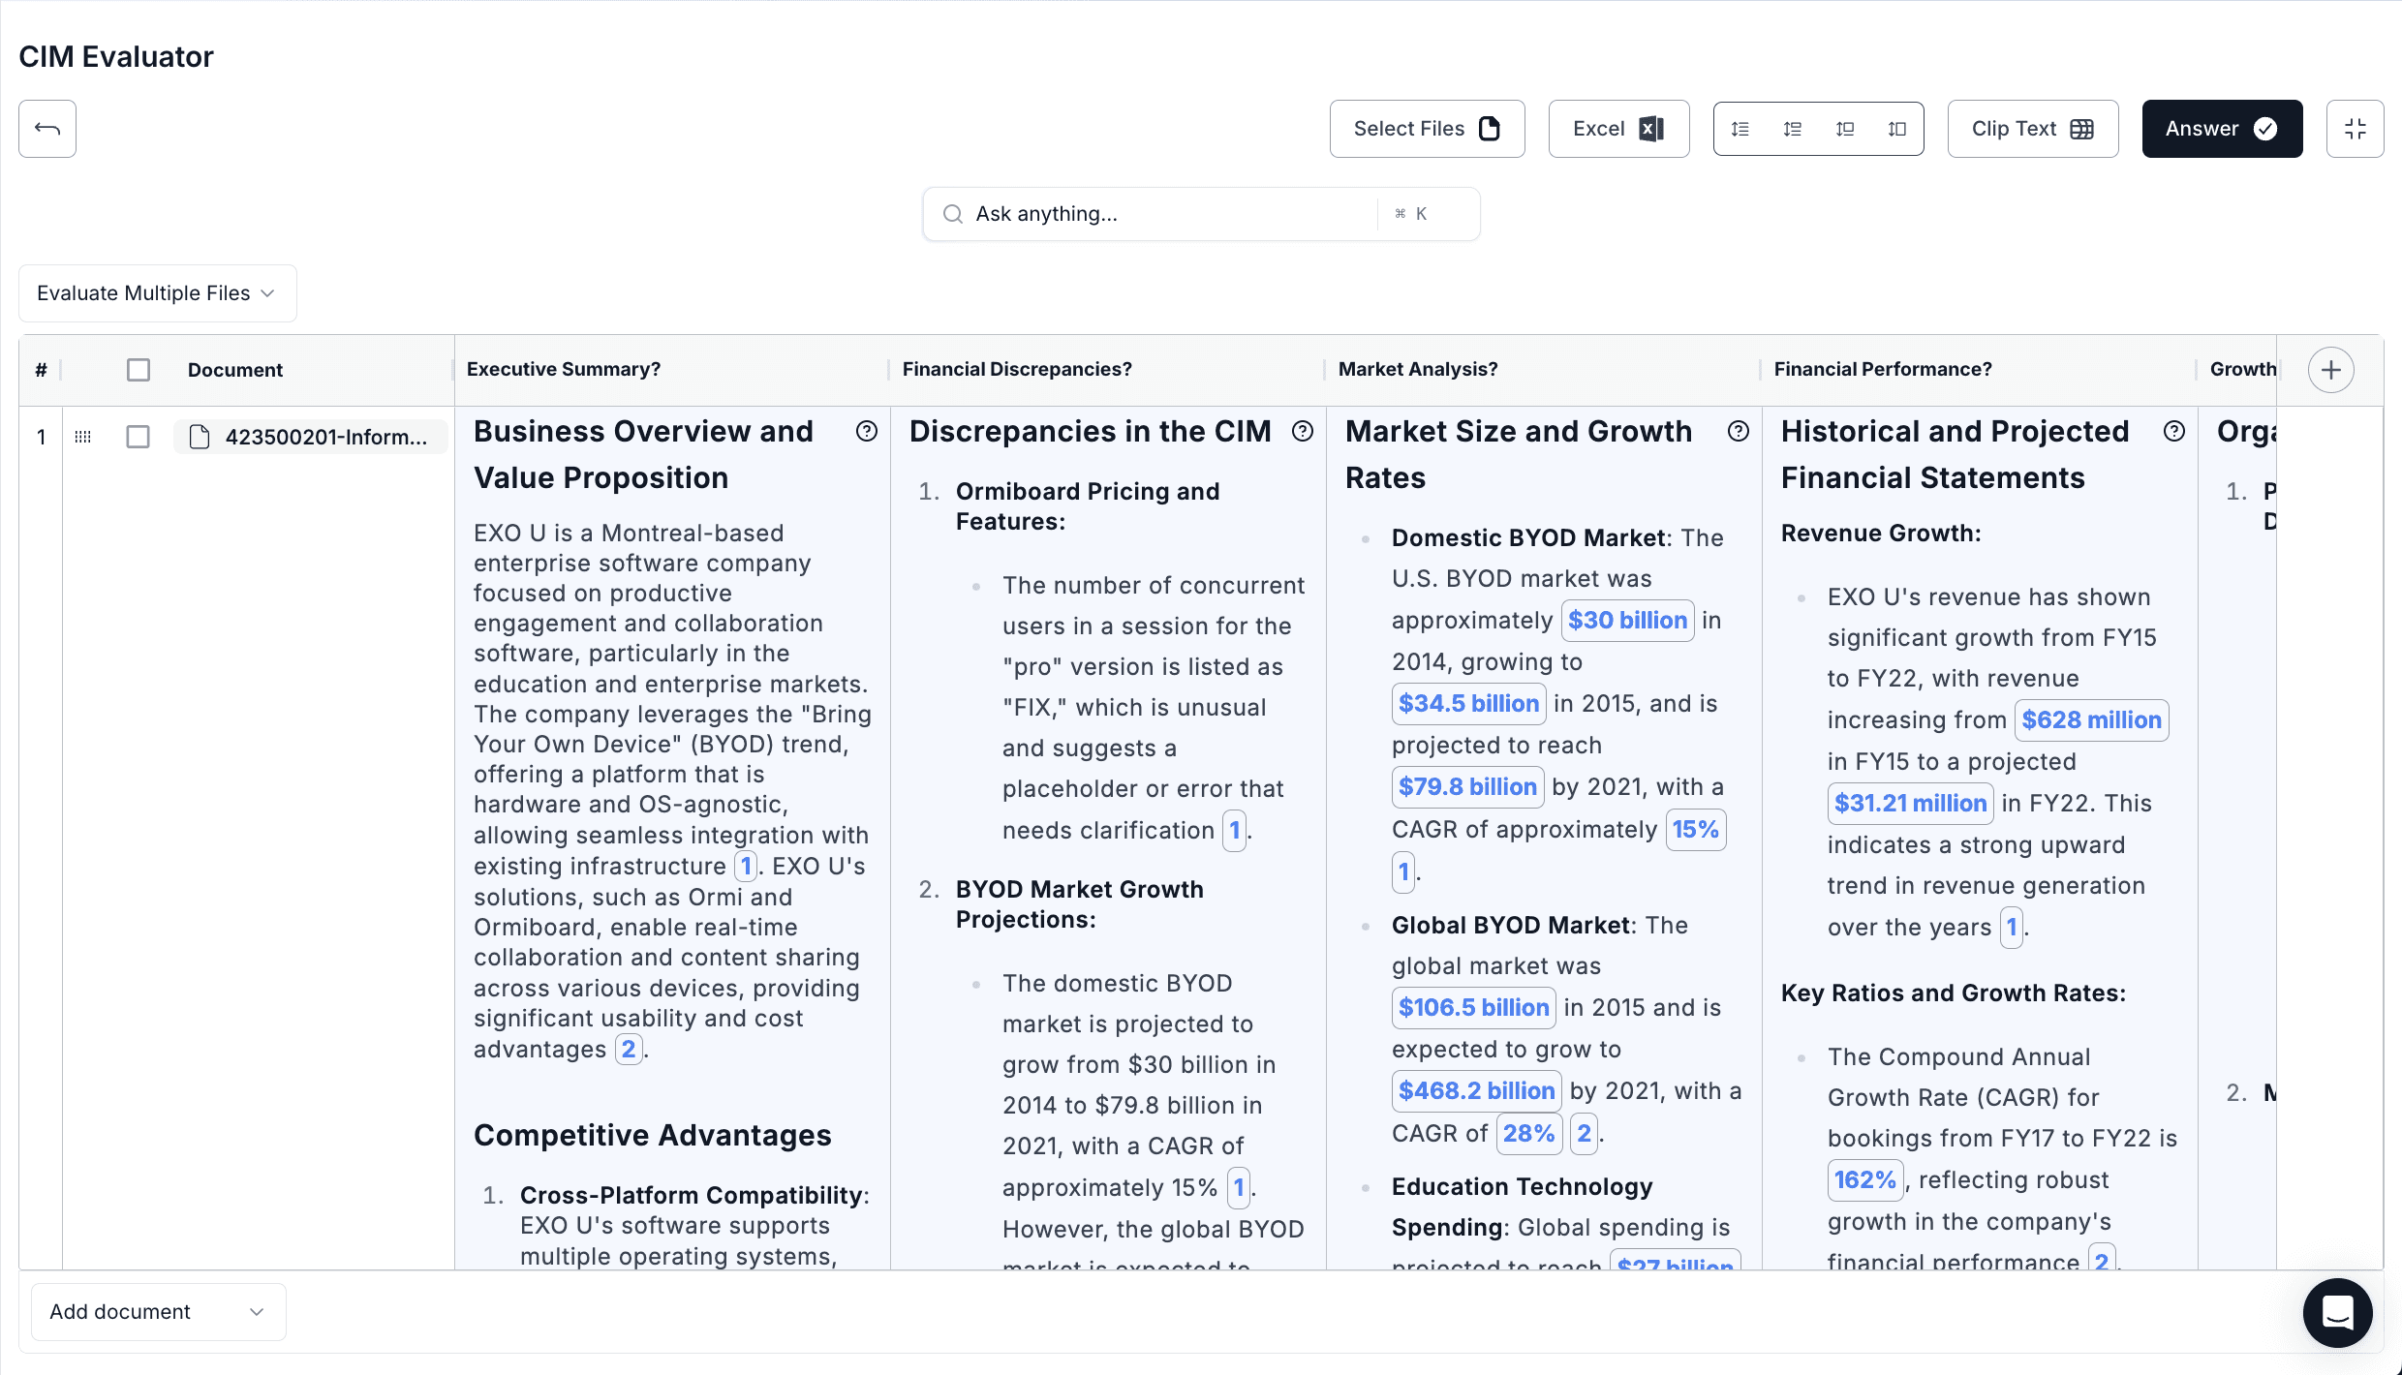Click the Financial Discrepancies? column header
This screenshot has width=2402, height=1375.
[1017, 369]
